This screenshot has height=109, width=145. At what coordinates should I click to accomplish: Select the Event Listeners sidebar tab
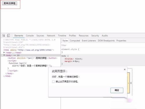coord(89,41)
